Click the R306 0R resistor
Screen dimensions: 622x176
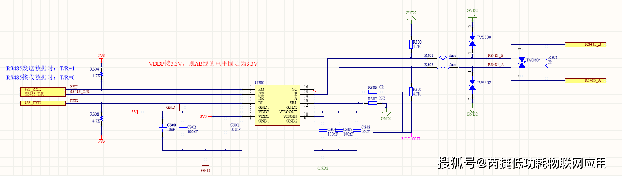(x=373, y=93)
